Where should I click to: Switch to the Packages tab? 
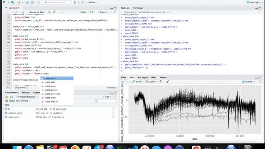(143, 77)
